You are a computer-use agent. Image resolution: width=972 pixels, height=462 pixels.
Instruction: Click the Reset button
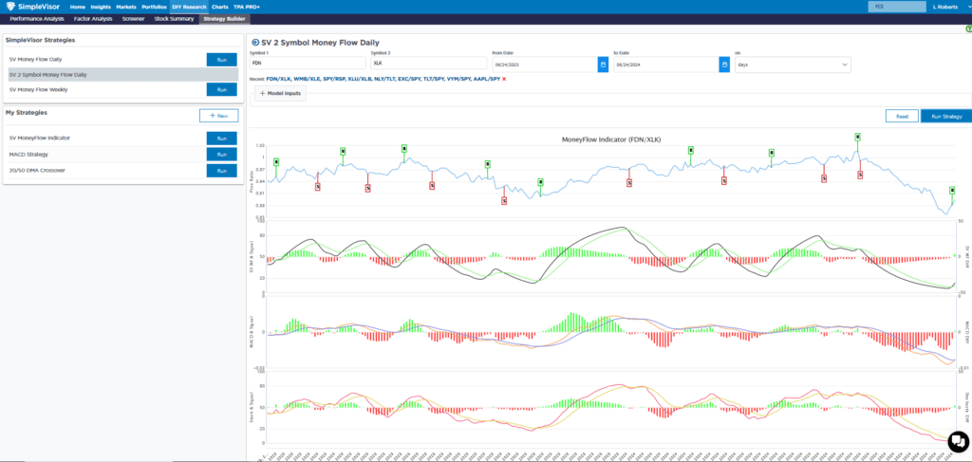(901, 116)
